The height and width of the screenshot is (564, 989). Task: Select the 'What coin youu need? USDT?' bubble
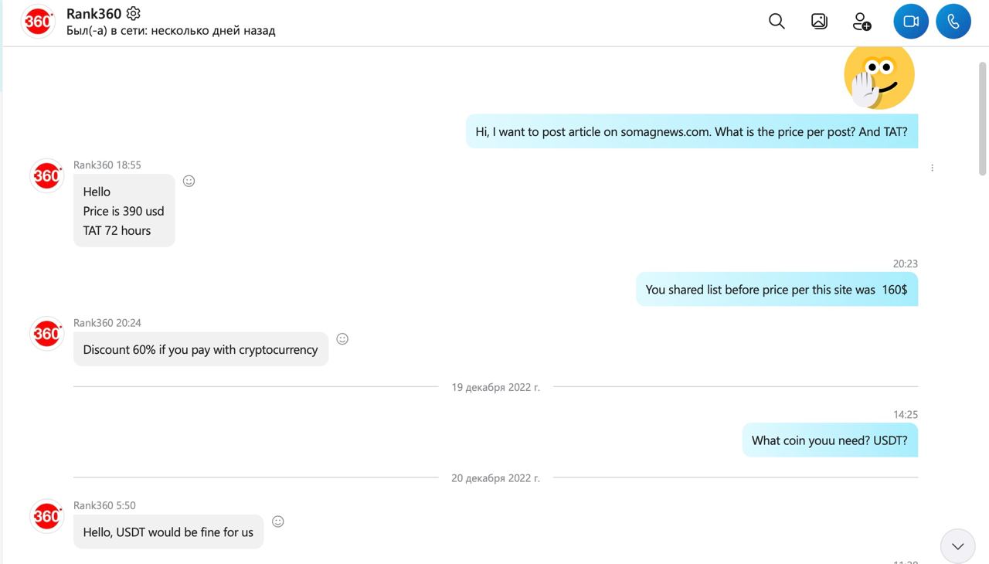click(830, 440)
